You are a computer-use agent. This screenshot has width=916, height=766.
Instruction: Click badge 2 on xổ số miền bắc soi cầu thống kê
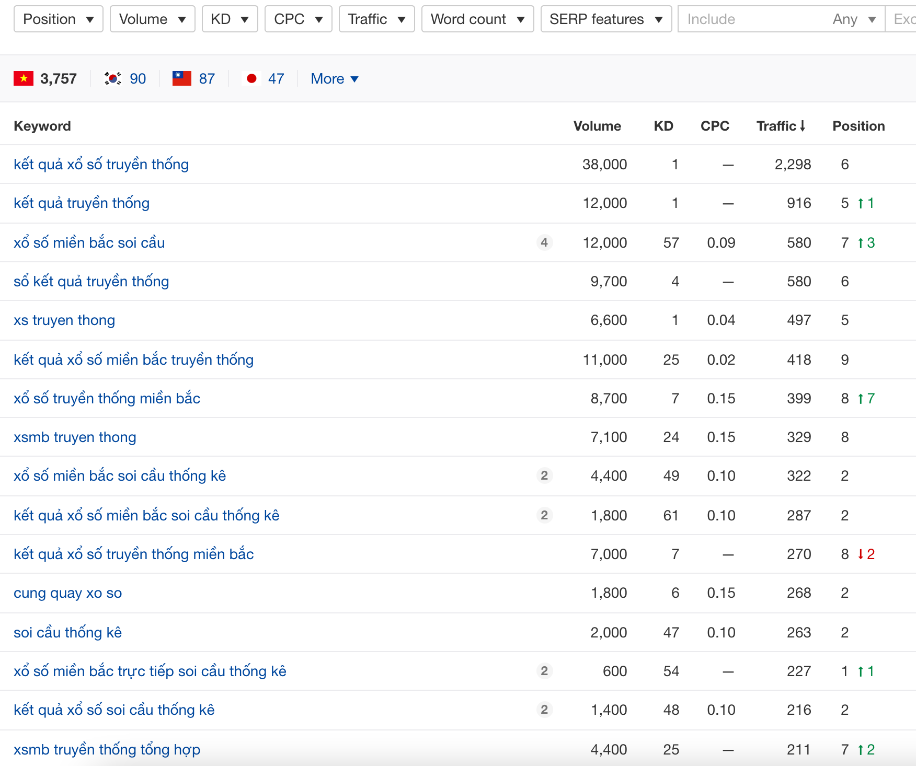(x=544, y=475)
